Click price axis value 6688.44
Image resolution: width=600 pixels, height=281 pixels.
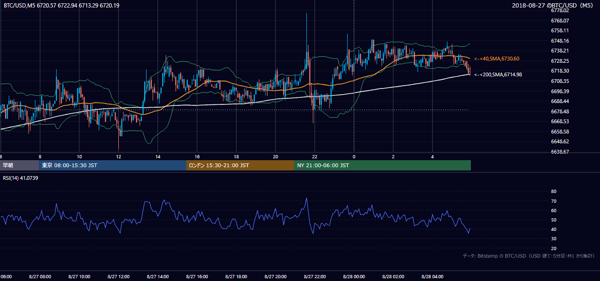[x=560, y=101]
